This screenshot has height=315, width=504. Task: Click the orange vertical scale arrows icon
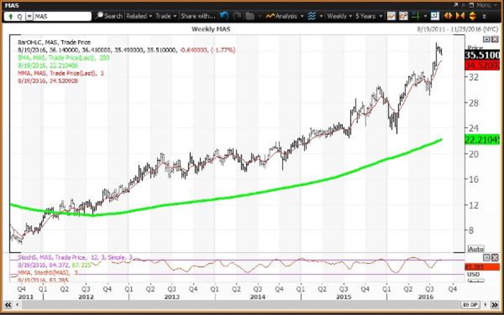tap(472, 16)
